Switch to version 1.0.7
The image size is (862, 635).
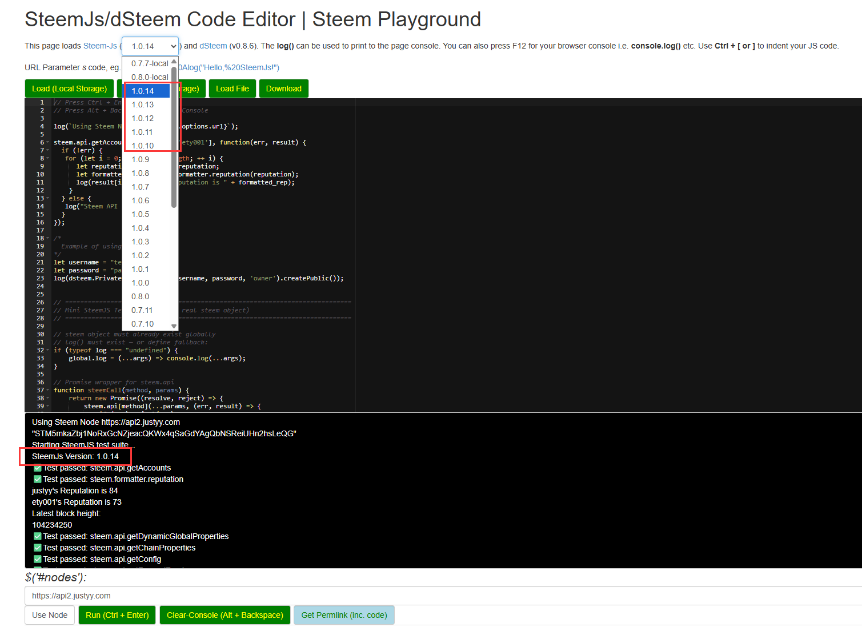pyautogui.click(x=147, y=187)
